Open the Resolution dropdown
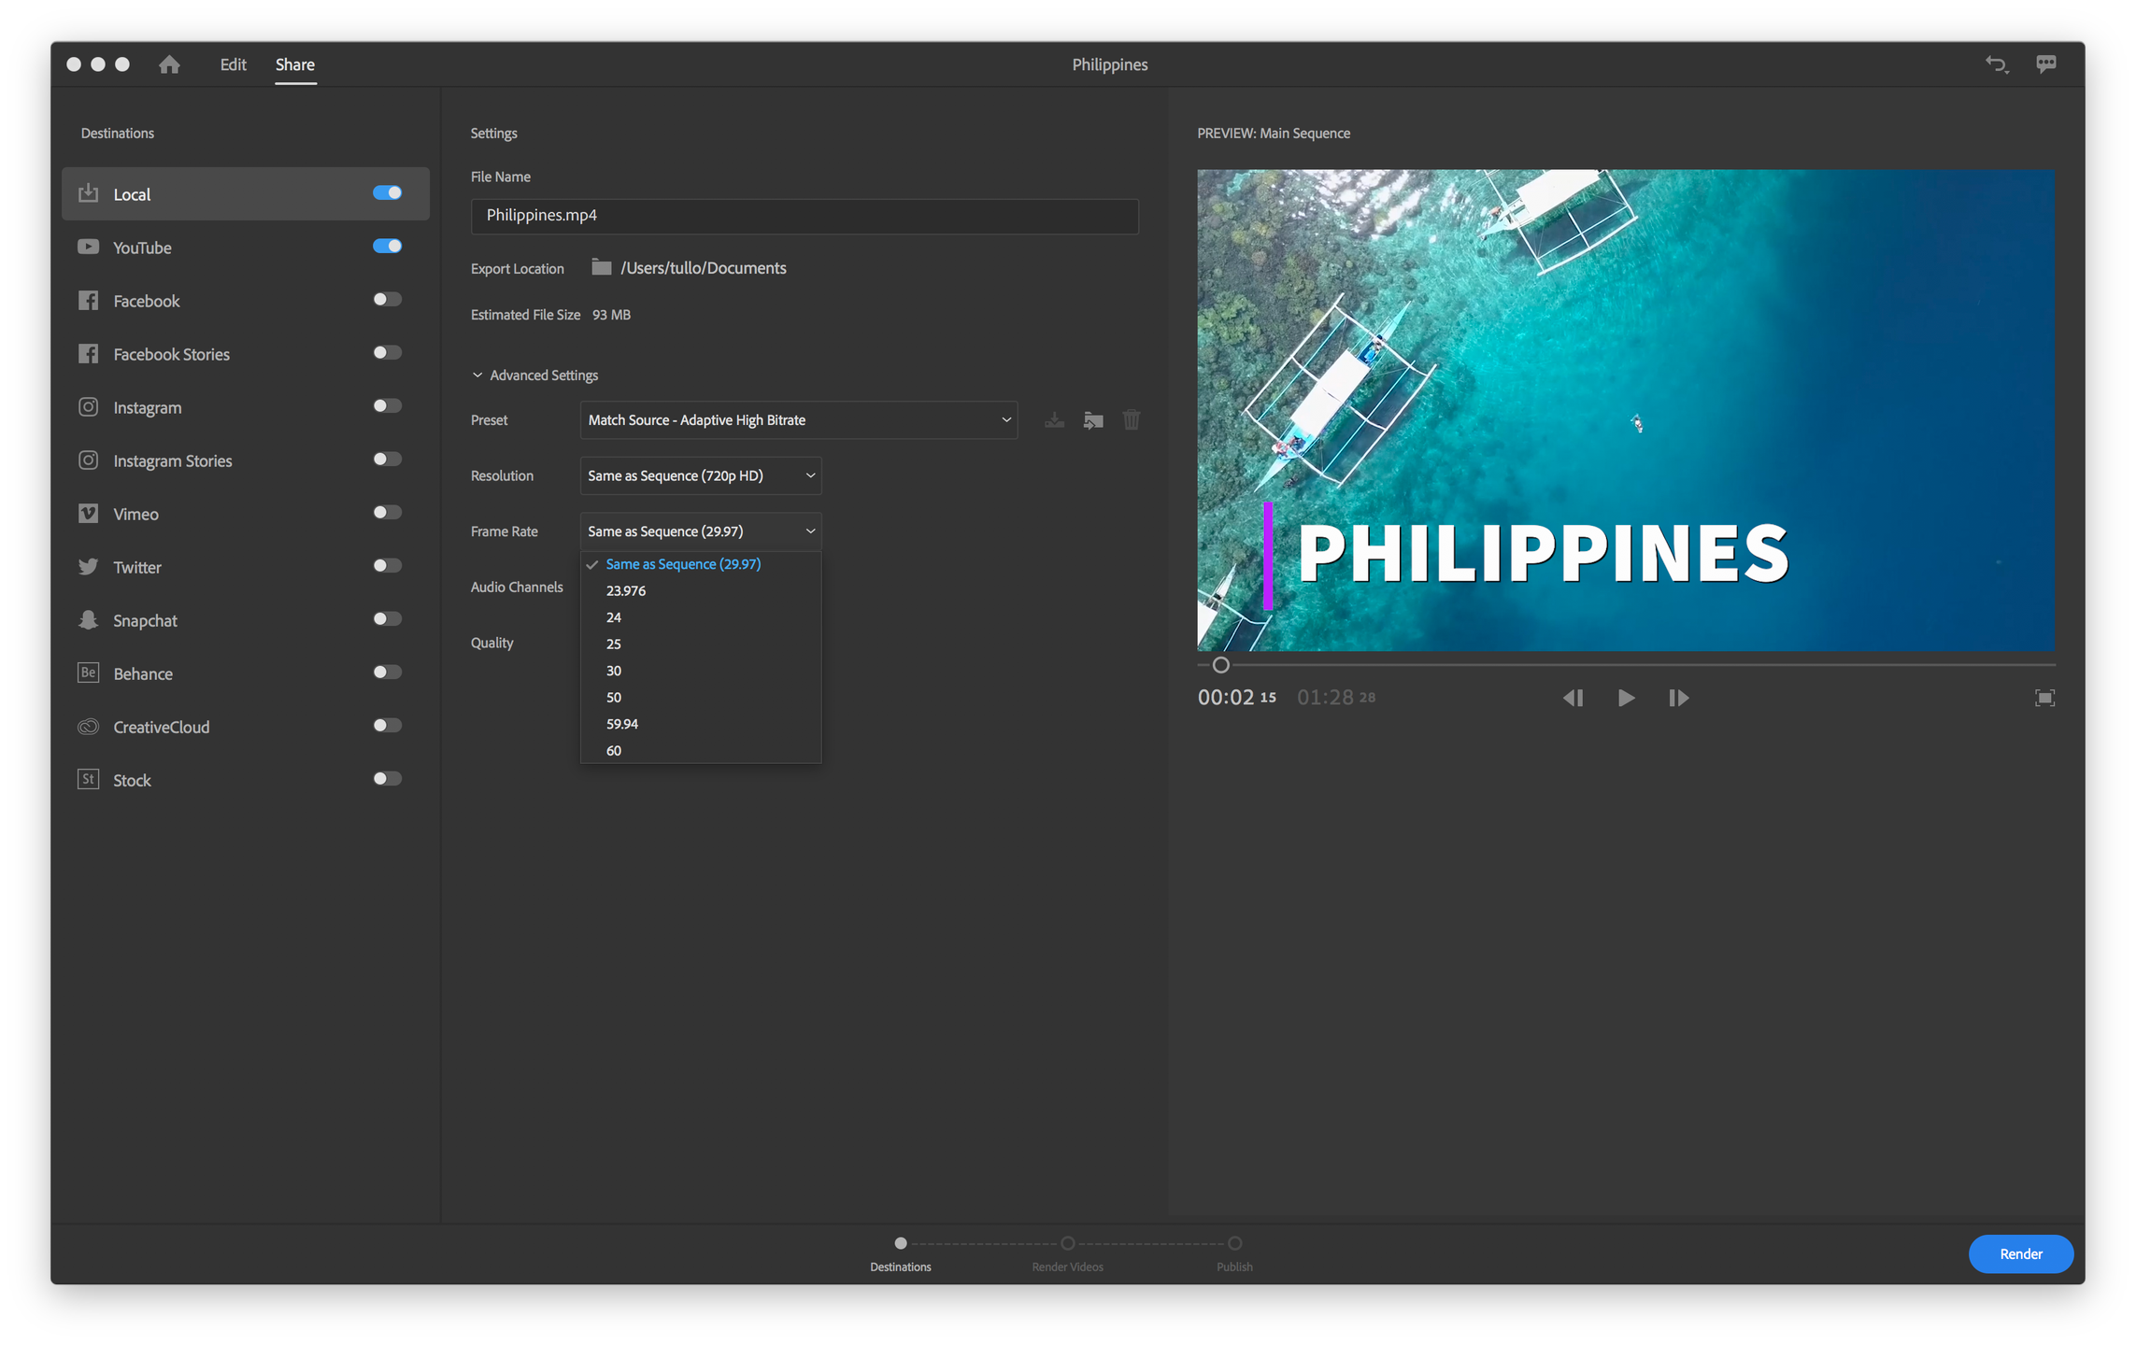2136x1345 pixels. tap(700, 475)
